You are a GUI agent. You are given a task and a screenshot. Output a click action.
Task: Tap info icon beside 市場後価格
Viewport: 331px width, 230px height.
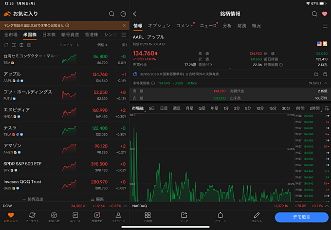click(153, 83)
